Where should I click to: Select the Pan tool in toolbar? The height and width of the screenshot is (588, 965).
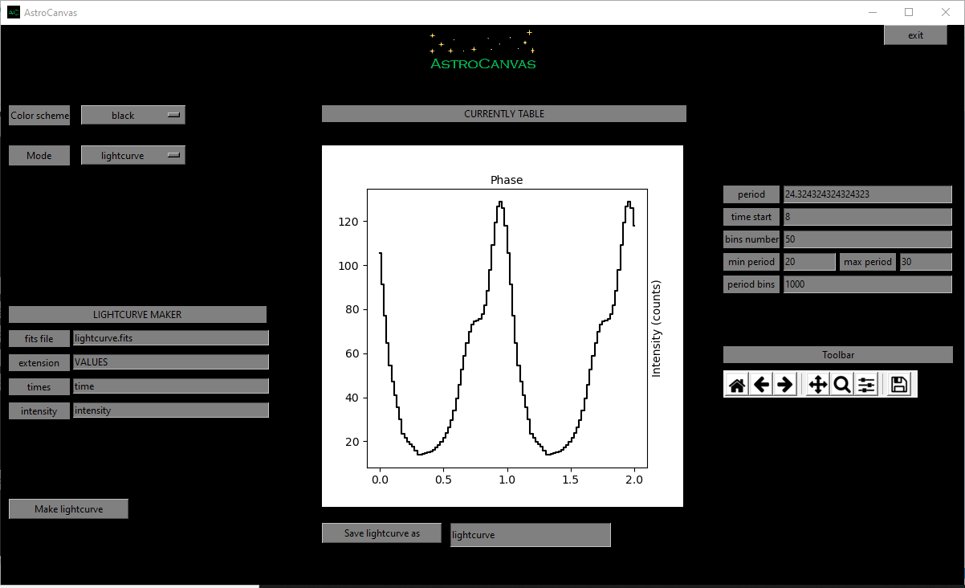(x=818, y=385)
